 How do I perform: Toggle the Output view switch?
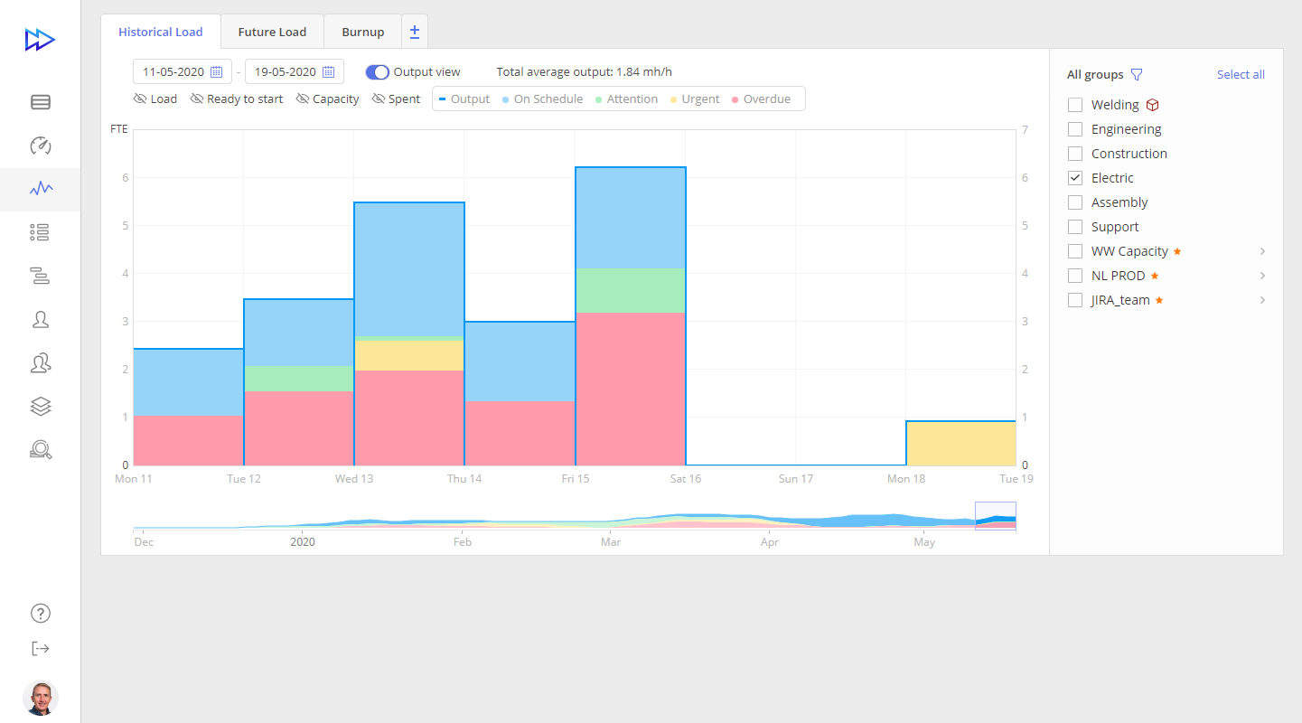point(377,72)
